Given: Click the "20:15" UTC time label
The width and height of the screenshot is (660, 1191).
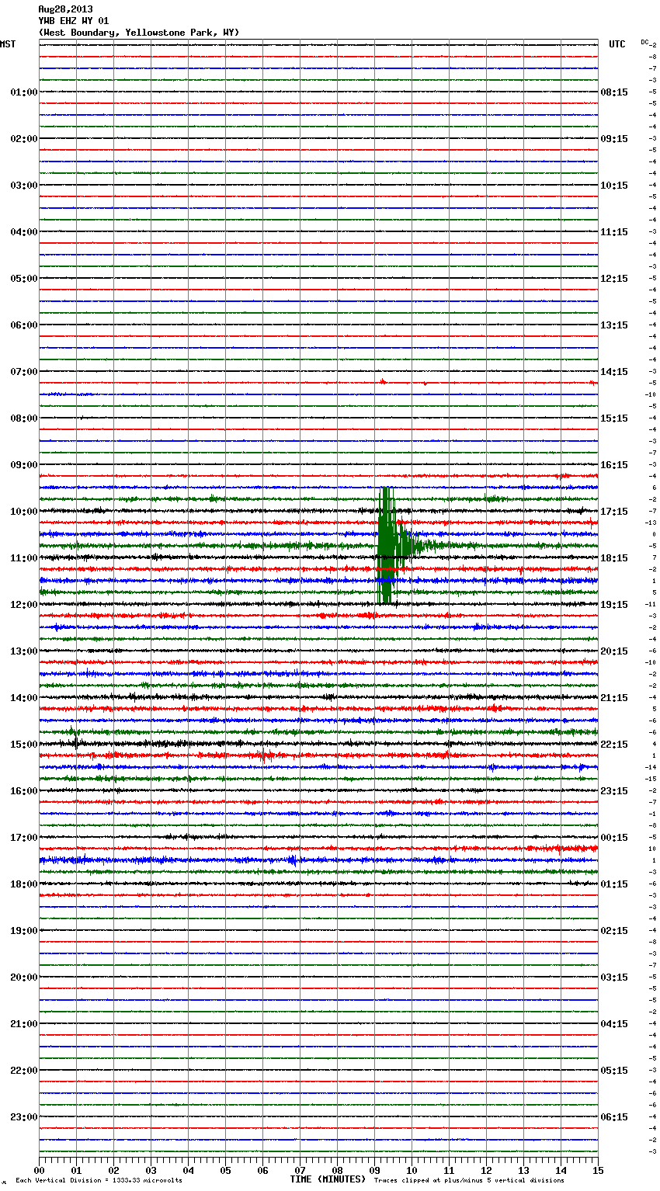Looking at the screenshot, I should click(614, 651).
